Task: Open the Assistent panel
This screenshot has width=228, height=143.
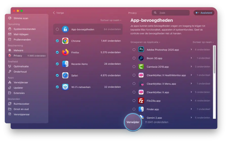Action: click(x=204, y=13)
